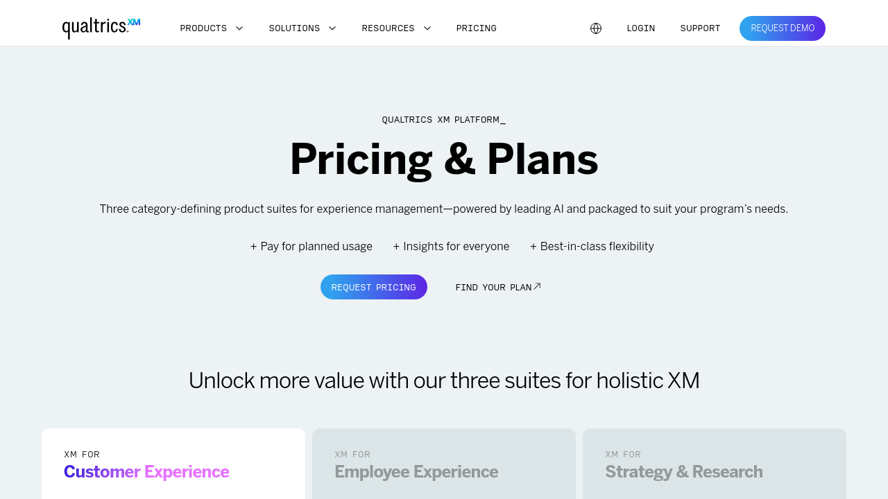Click the Pricing & Plans heading

444,159
